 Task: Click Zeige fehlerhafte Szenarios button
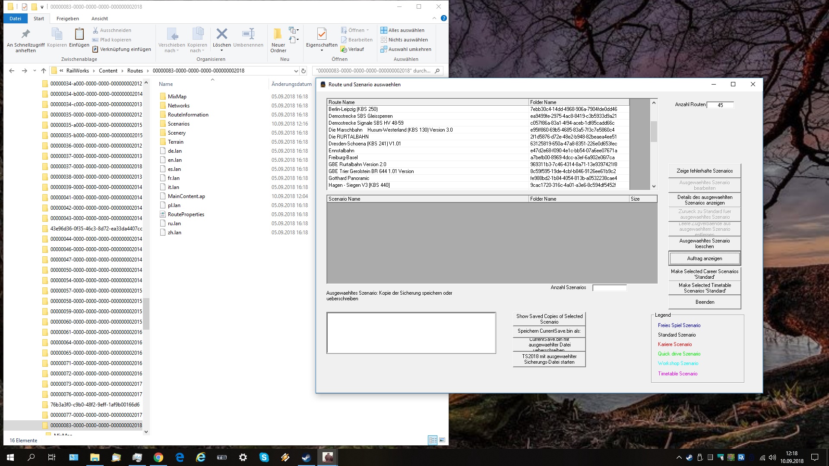(x=704, y=171)
